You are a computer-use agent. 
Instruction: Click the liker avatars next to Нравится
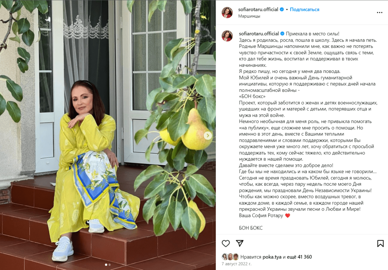[230, 257]
